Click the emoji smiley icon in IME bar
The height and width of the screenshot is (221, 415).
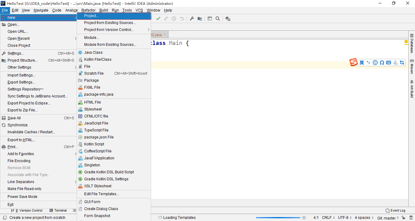pyautogui.click(x=375, y=63)
